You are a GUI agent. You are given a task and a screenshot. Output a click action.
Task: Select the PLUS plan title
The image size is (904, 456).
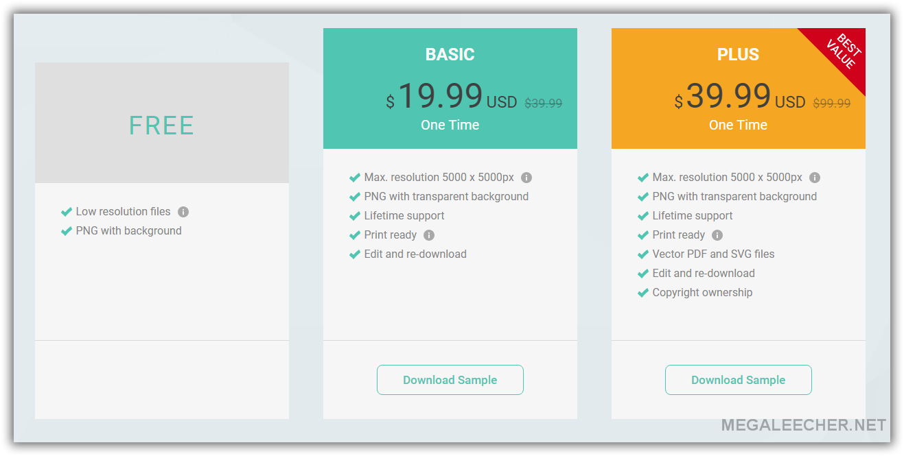[x=739, y=55]
